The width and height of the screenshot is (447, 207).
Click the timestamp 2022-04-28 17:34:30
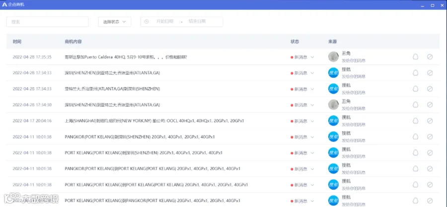pyautogui.click(x=32, y=104)
